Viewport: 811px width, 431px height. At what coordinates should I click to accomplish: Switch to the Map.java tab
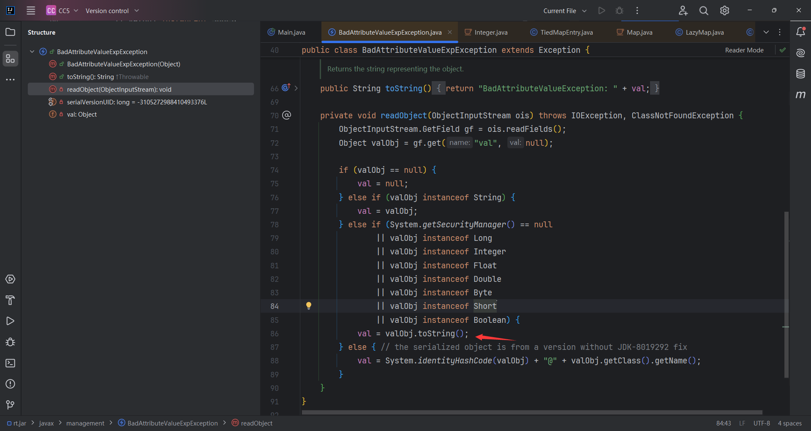click(634, 32)
